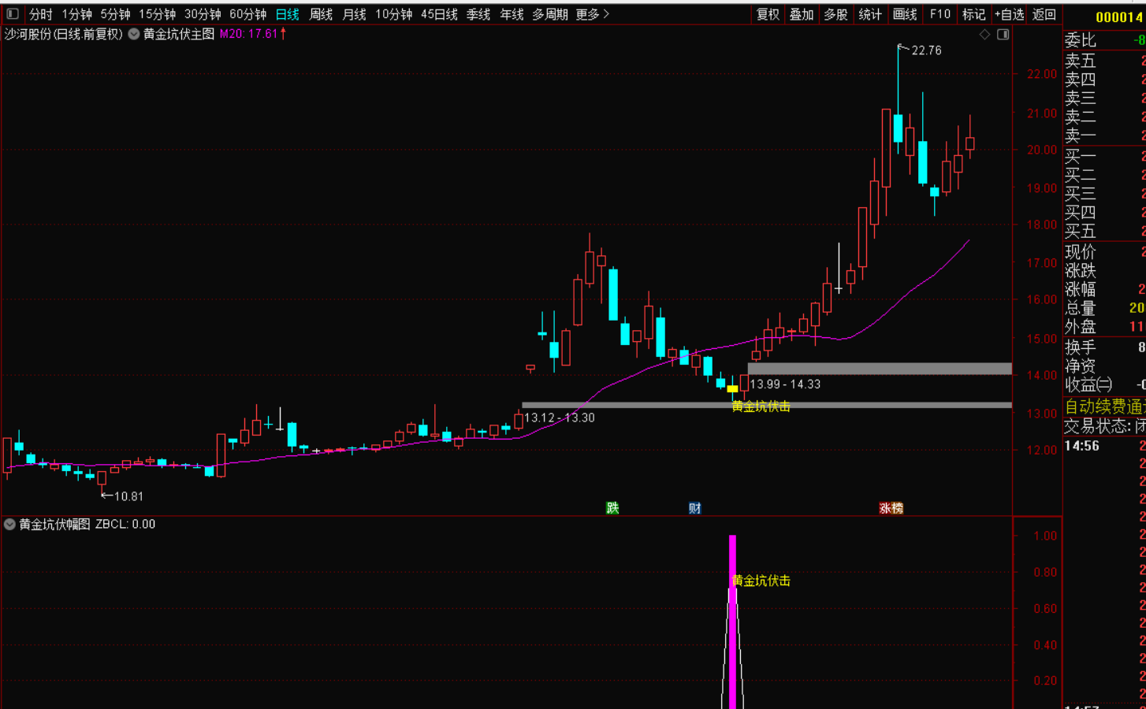Click the yellow 黄金坑伏击 signal candle

click(732, 388)
